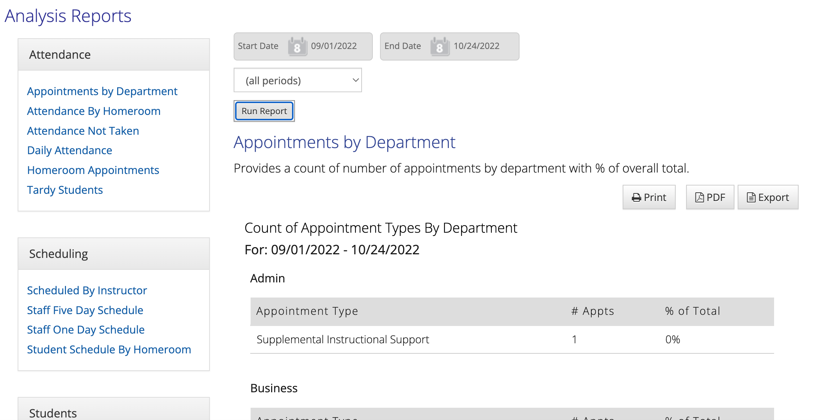Viewport: 817px width, 420px height.
Task: Click the Export icon to export data
Action: 768,197
